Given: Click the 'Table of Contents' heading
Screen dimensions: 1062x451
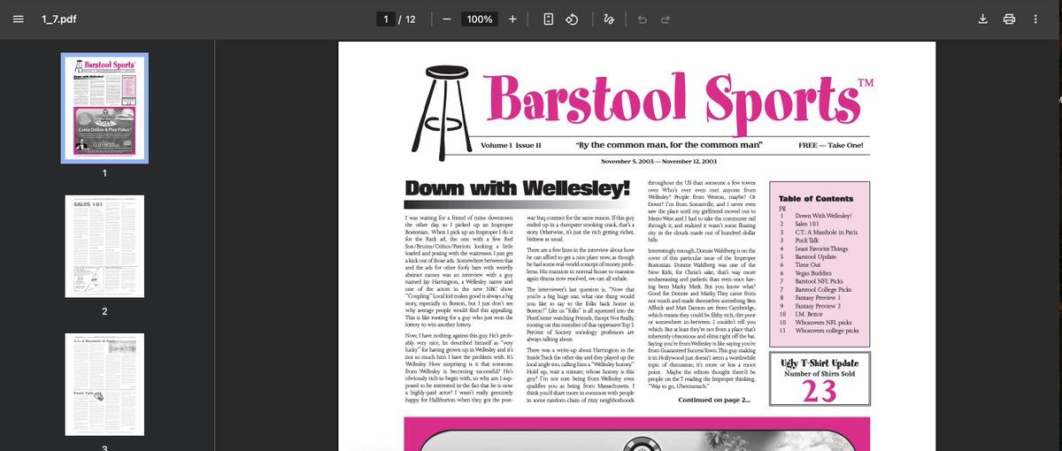Looking at the screenshot, I should coord(816,199).
